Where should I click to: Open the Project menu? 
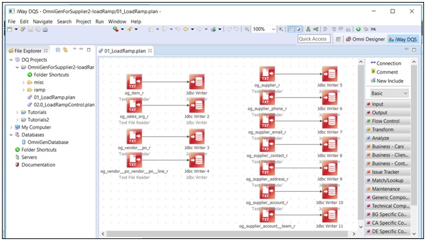click(83, 22)
